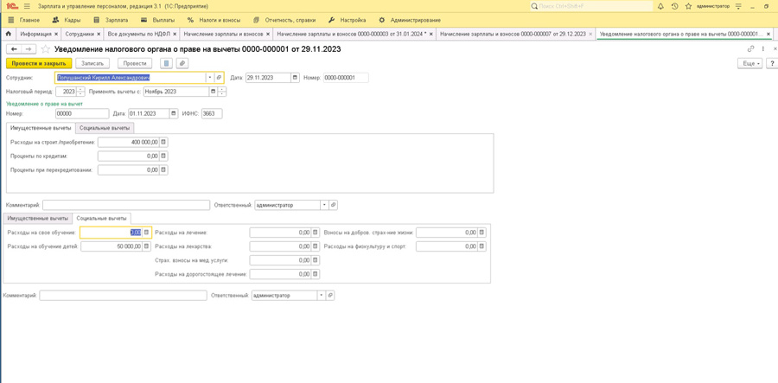Open the Зарплата menu
This screenshot has width=778, height=383.
click(112, 21)
